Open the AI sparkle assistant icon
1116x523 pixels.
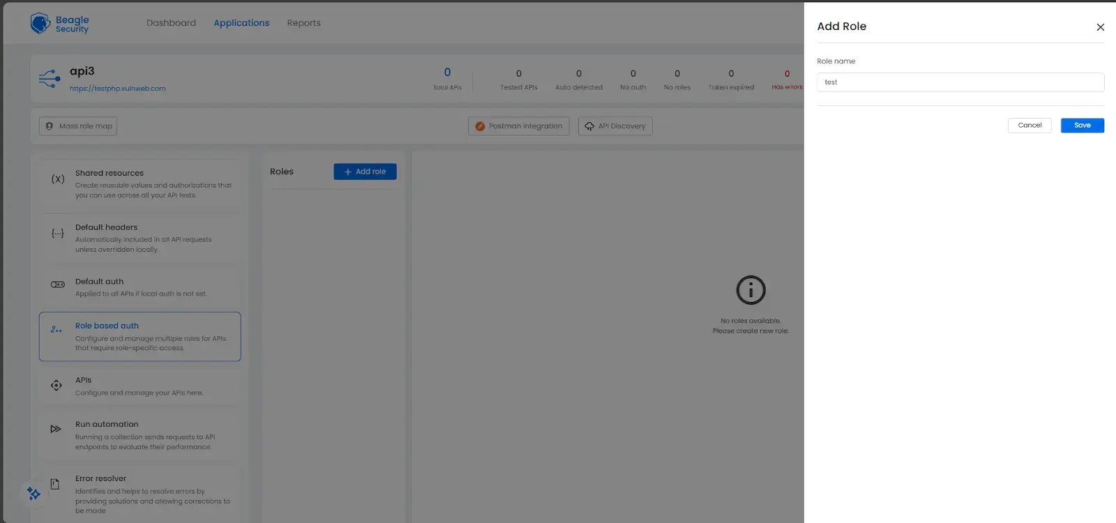coord(33,494)
